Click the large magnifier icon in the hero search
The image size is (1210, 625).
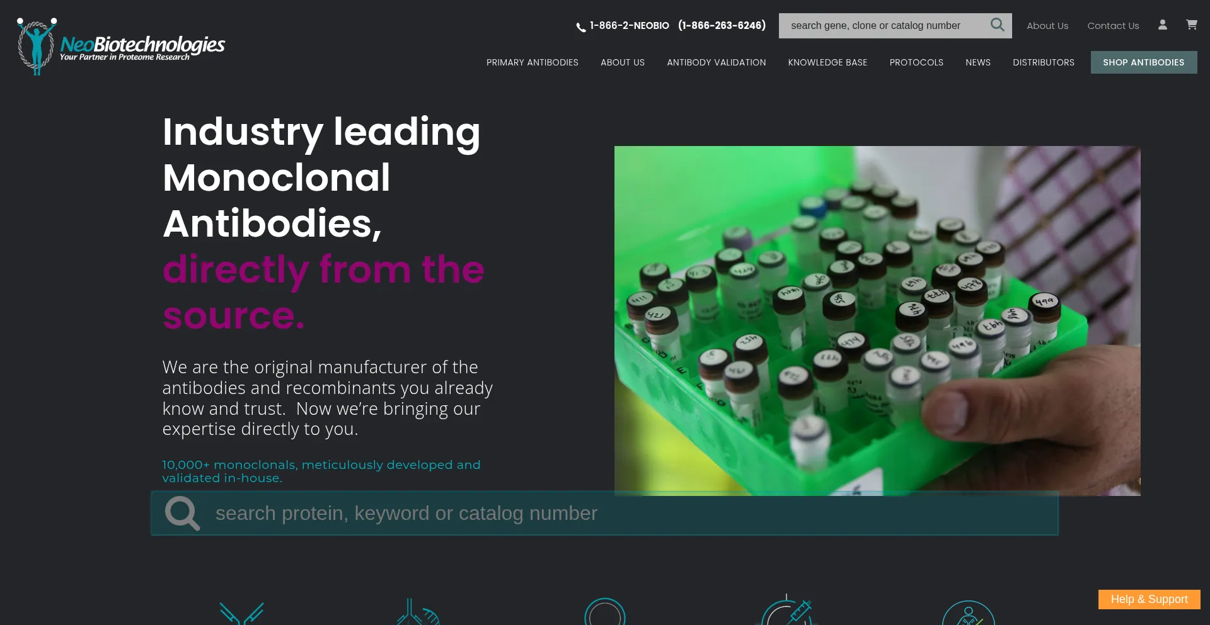pyautogui.click(x=182, y=514)
